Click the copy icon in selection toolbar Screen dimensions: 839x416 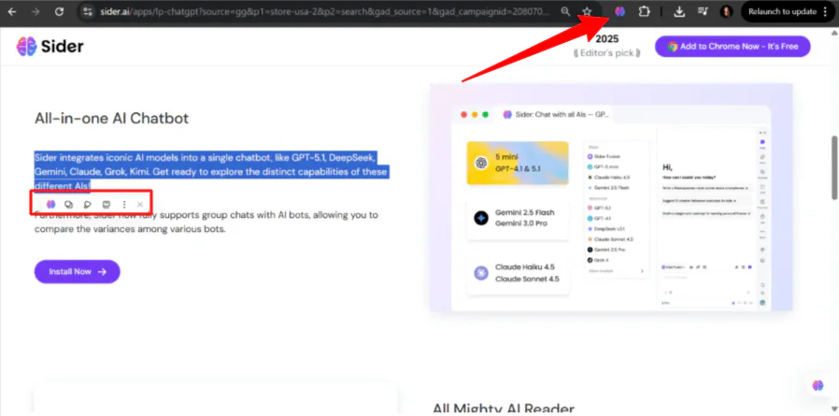tap(68, 204)
